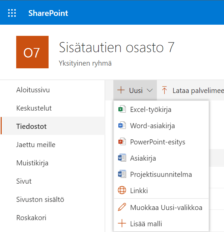Navigate to Sivuston sisältö
This screenshot has height=232, width=224.
coord(40,200)
